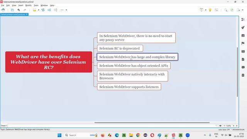Click the Boundary toolbar icon
The image size is (247, 139).
point(49,10)
